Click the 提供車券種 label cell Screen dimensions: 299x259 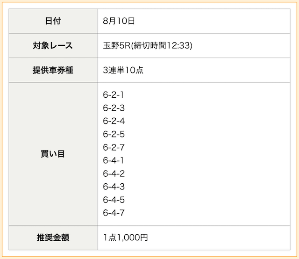pyautogui.click(x=53, y=70)
